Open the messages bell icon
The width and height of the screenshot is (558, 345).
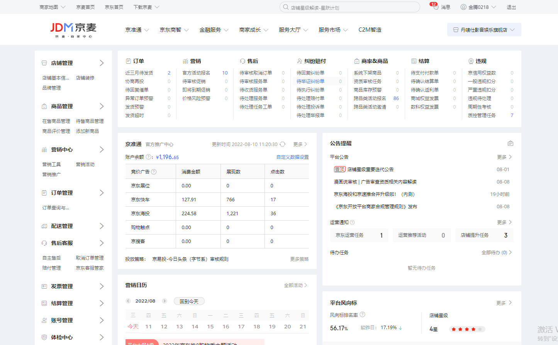coord(436,7)
